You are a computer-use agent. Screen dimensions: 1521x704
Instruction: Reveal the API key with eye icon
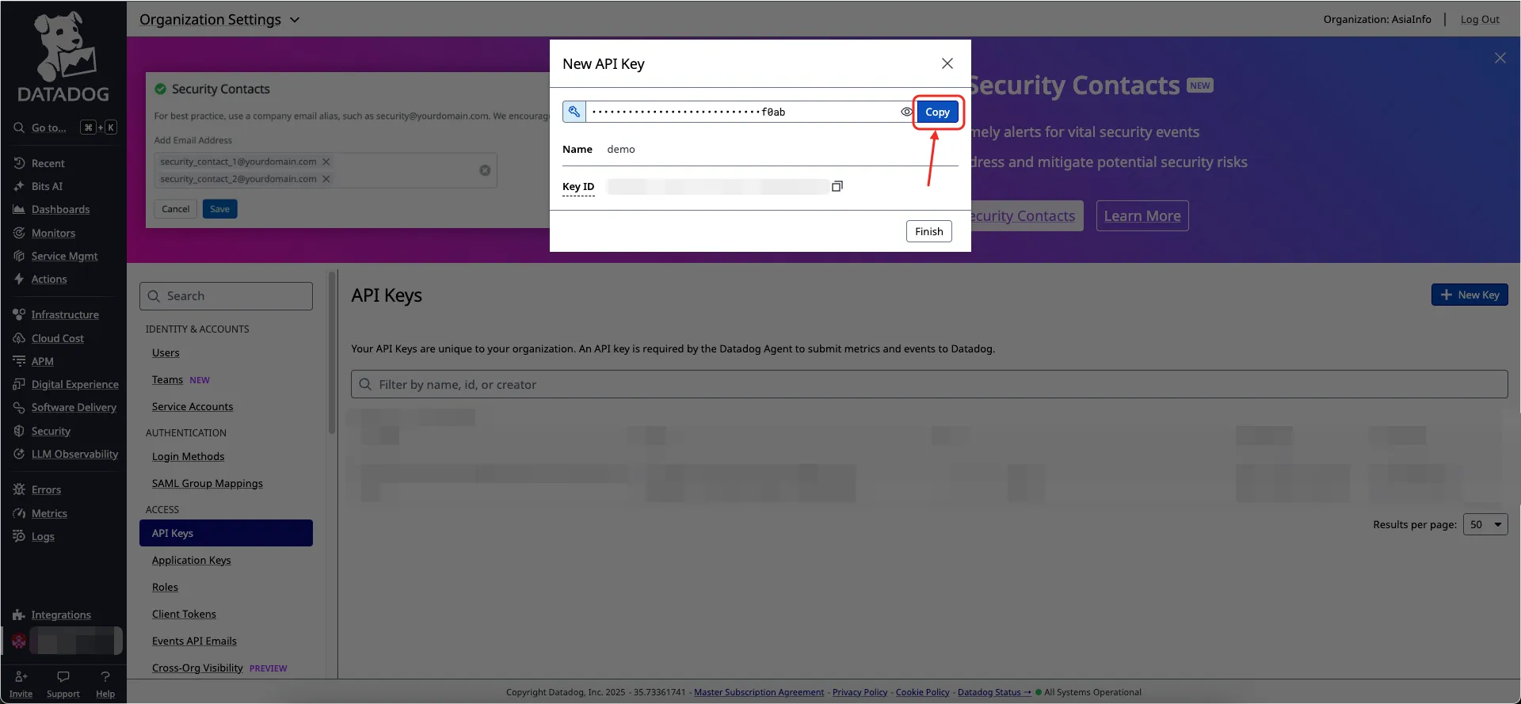[x=905, y=112]
